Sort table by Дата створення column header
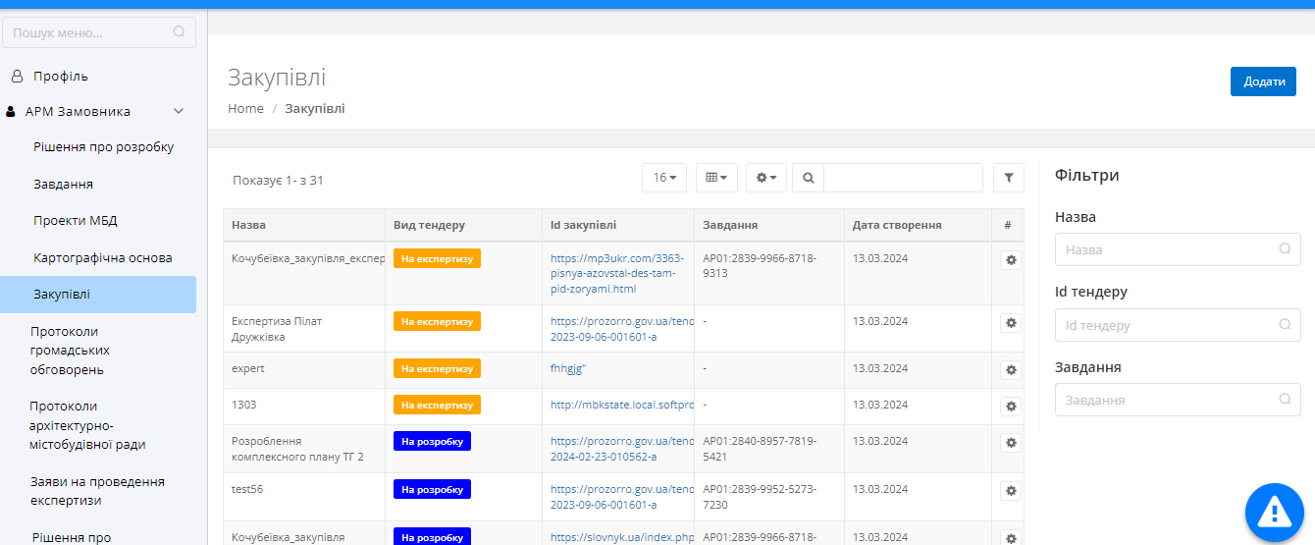The height and width of the screenshot is (545, 1315). 897,225
